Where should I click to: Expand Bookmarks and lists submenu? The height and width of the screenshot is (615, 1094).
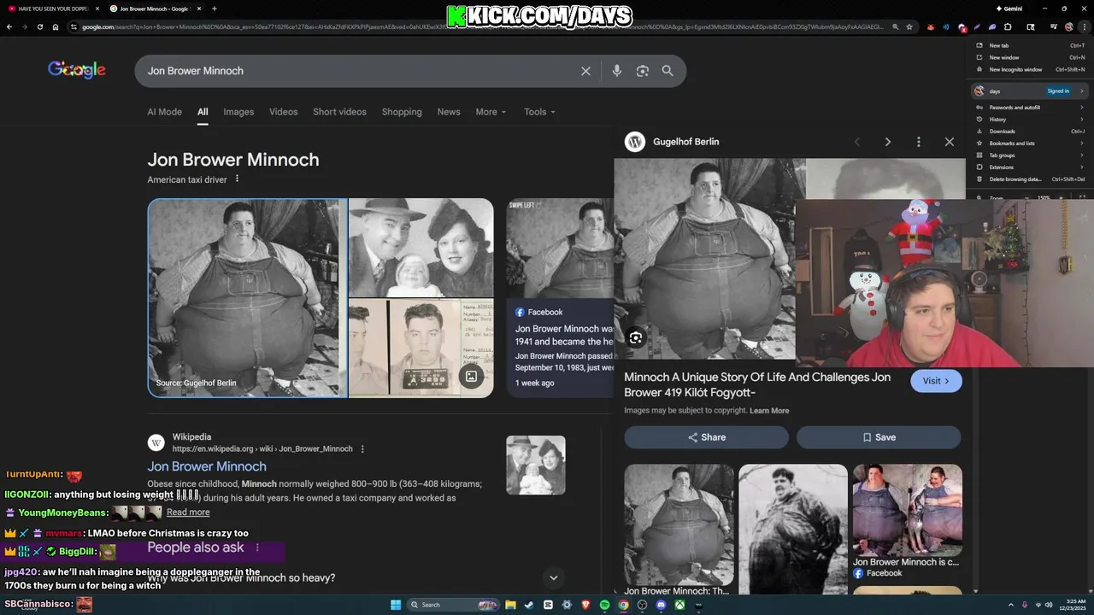(x=1029, y=143)
